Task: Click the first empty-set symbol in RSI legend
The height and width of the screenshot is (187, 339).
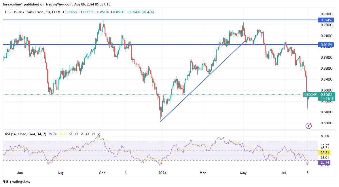Action: [71, 134]
